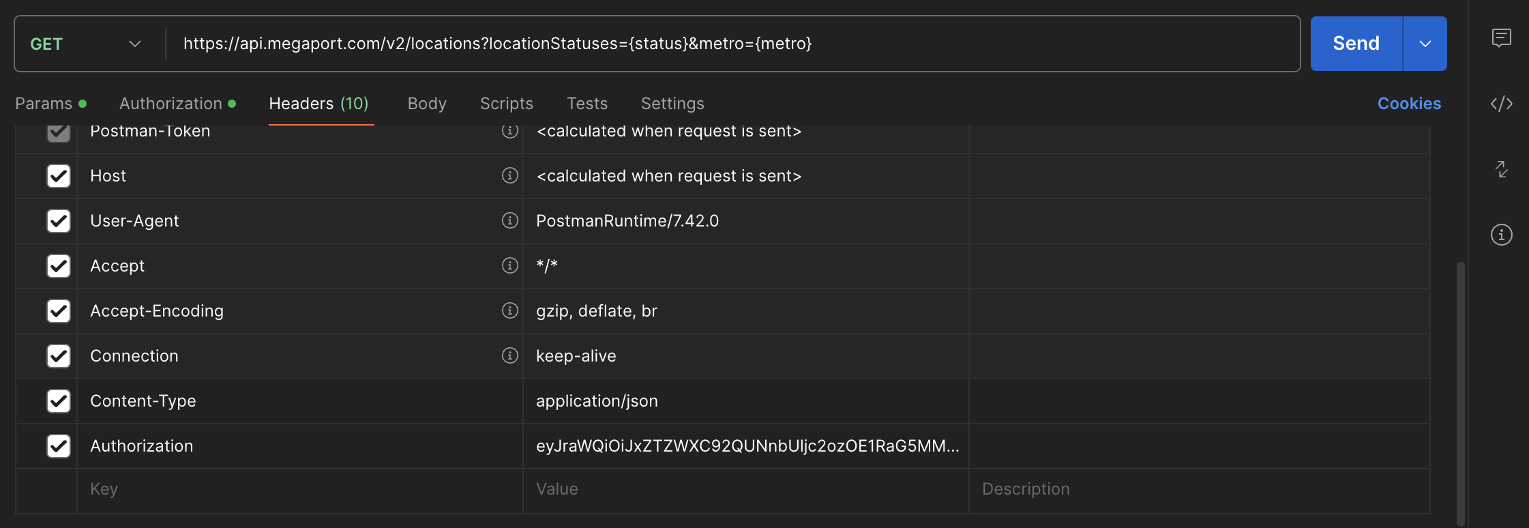Open the GET method dropdown

[x=86, y=44]
